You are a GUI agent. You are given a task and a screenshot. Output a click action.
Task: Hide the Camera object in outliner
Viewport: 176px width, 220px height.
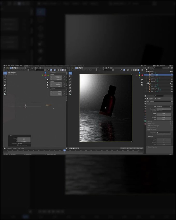[x=172, y=75]
